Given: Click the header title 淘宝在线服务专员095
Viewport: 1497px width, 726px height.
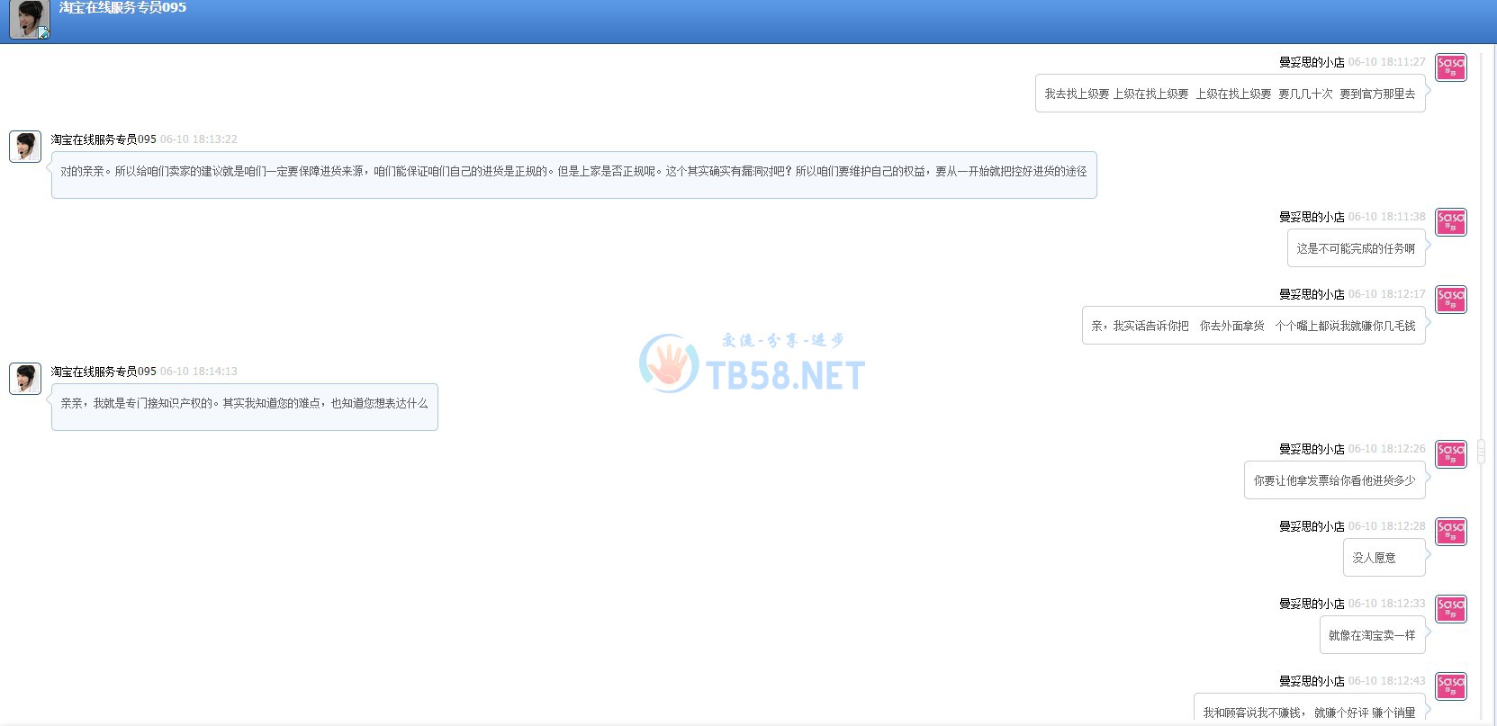Looking at the screenshot, I should coord(122,8).
